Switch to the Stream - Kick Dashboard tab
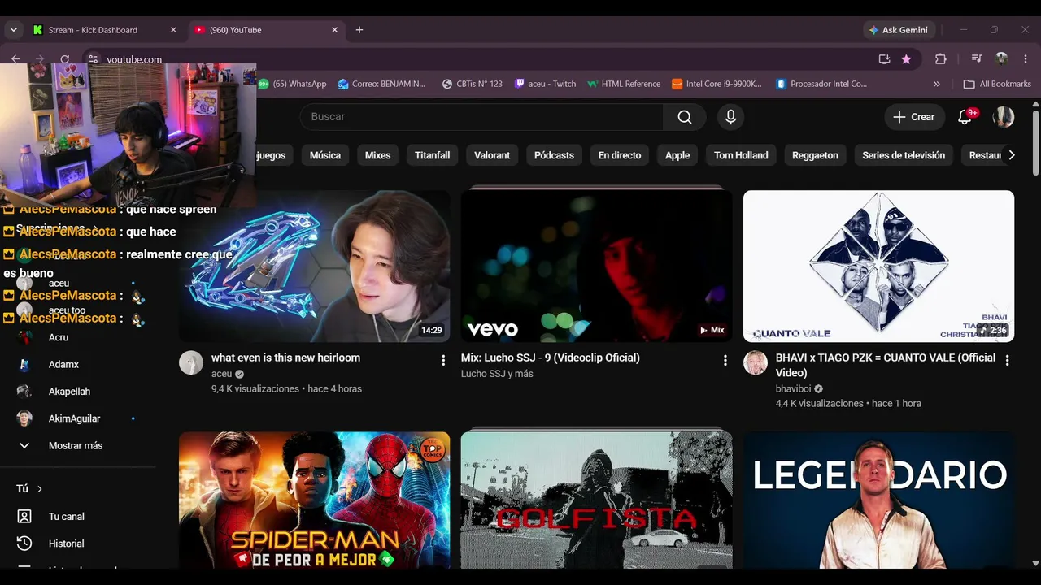This screenshot has width=1041, height=585. click(x=105, y=30)
